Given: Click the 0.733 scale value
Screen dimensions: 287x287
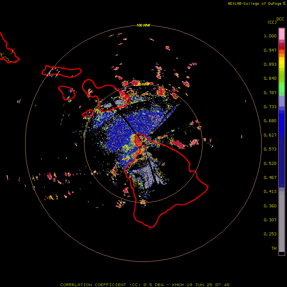Looking at the screenshot, I should [270, 107].
